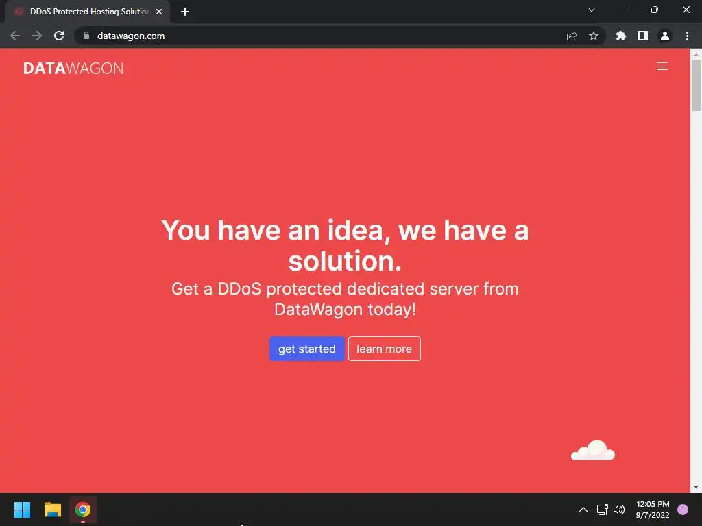This screenshot has height=526, width=702.
Task: Open the Windows Start menu
Action: [22, 510]
